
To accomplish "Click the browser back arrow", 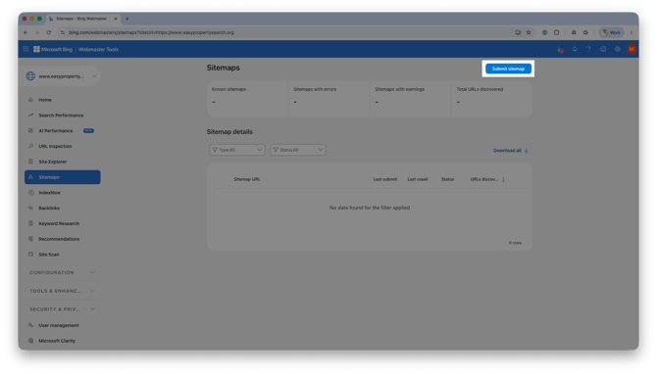I will click(x=25, y=32).
